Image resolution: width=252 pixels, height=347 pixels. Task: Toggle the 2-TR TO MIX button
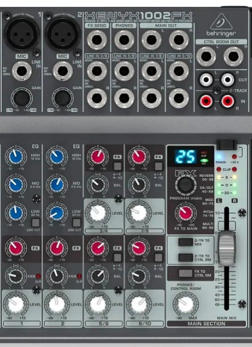(x=186, y=242)
